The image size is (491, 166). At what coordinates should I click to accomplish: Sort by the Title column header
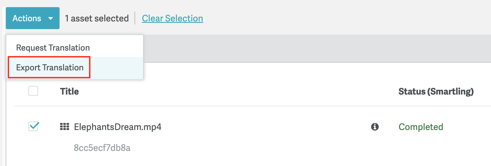click(69, 91)
